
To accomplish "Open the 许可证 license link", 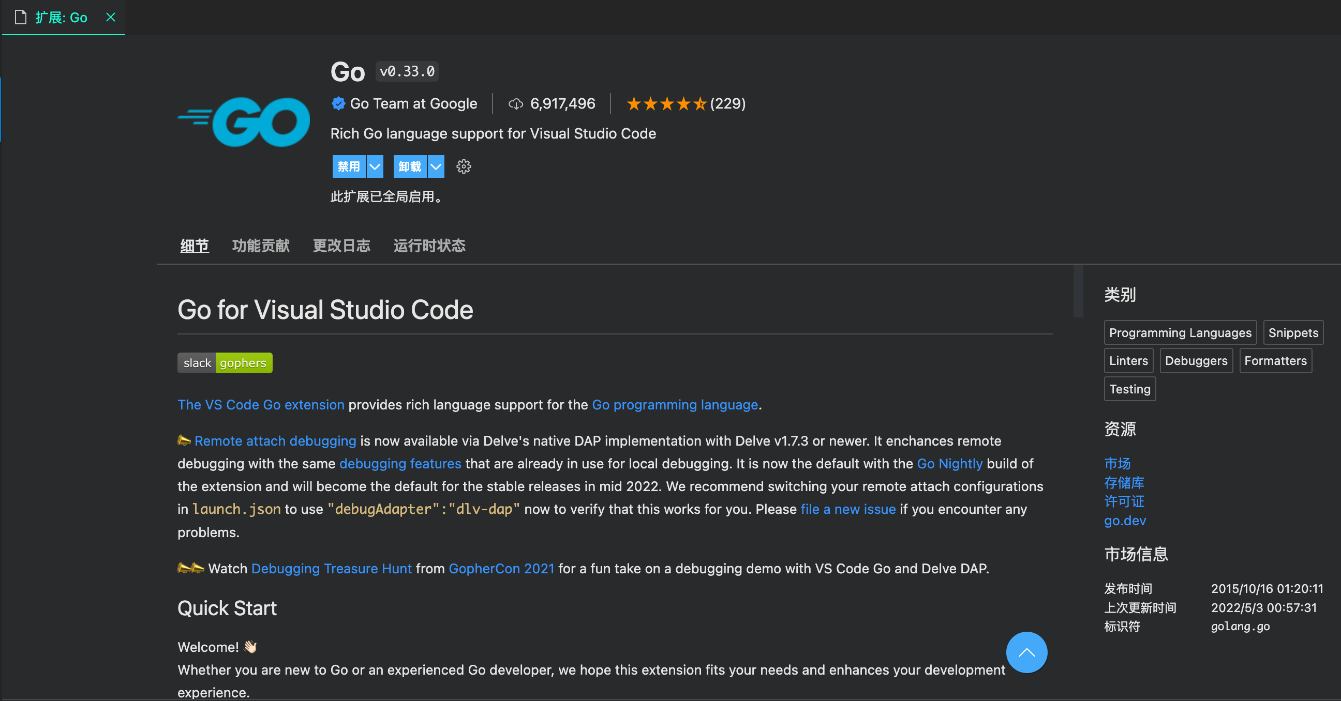I will [x=1124, y=501].
